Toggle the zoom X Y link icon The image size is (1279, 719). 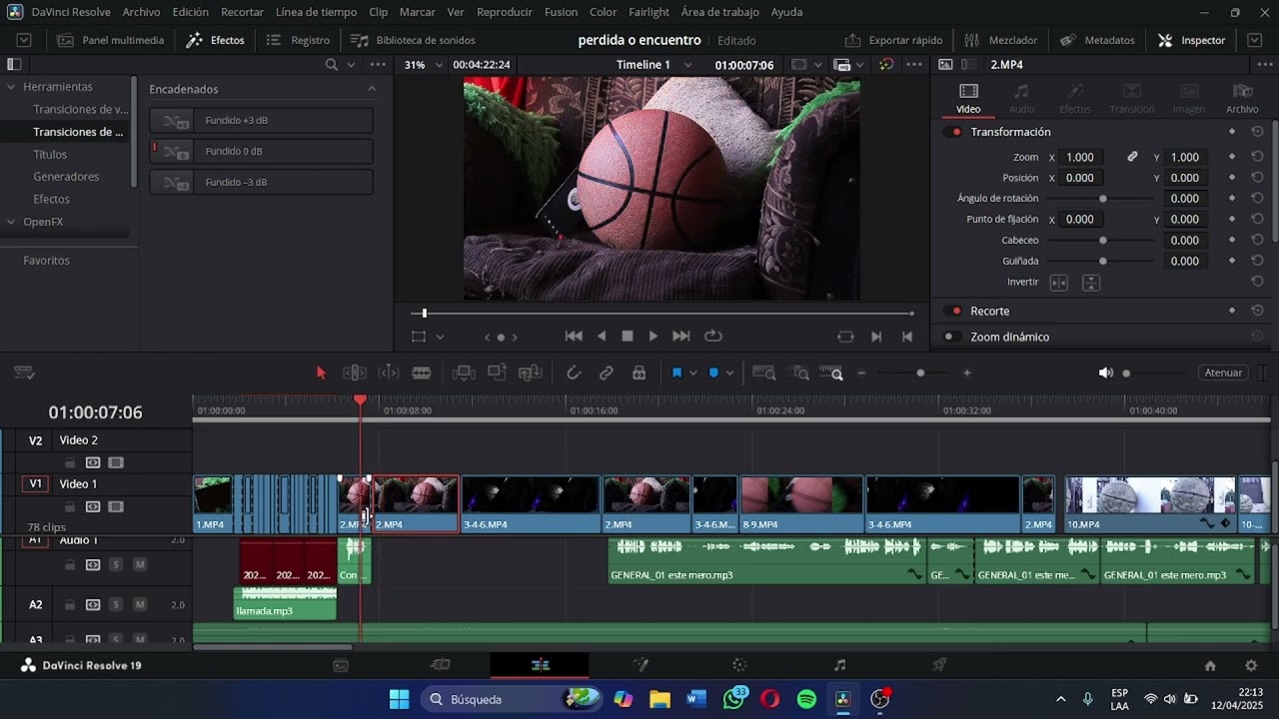[x=1132, y=157]
